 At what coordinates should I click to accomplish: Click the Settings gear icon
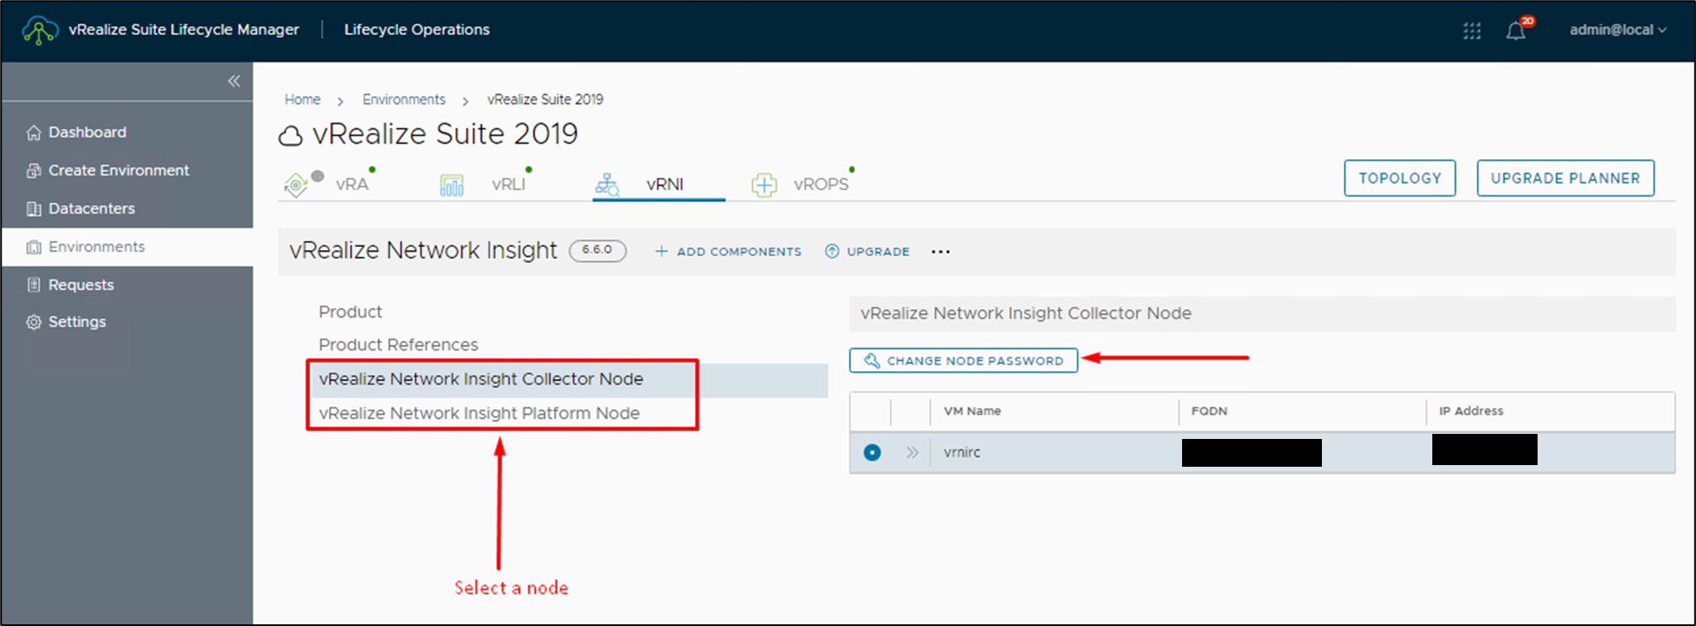(34, 322)
